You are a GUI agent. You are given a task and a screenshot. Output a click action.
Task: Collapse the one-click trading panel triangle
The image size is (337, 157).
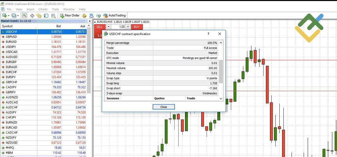(95, 22)
